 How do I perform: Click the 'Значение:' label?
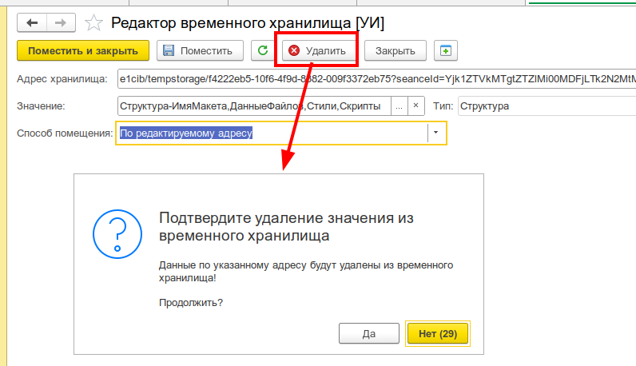[41, 106]
